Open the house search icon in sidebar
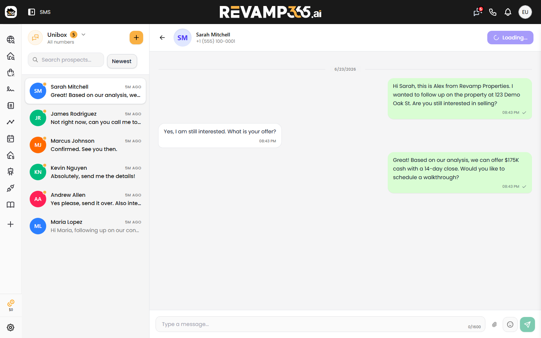The width and height of the screenshot is (541, 338). [x=11, y=56]
